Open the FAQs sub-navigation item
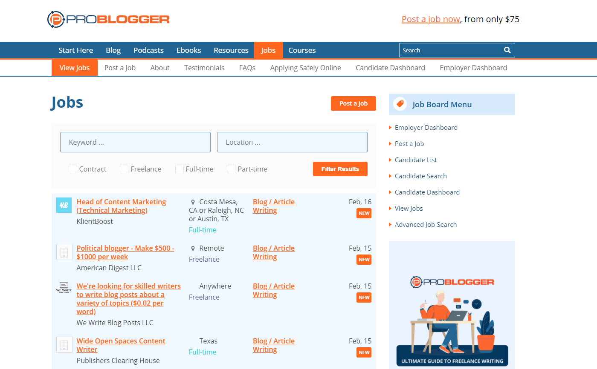 pos(247,68)
